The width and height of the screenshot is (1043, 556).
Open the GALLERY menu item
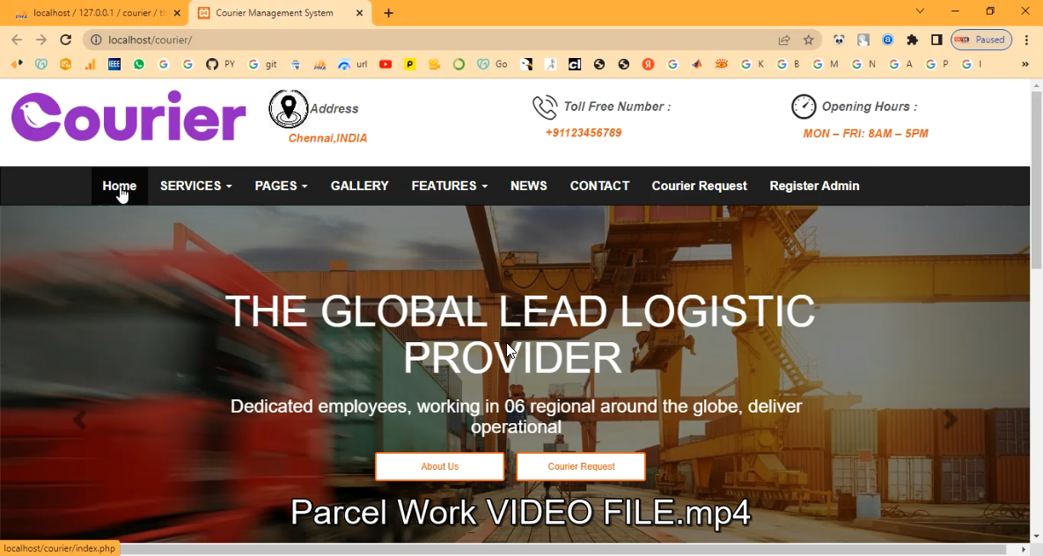pos(359,187)
